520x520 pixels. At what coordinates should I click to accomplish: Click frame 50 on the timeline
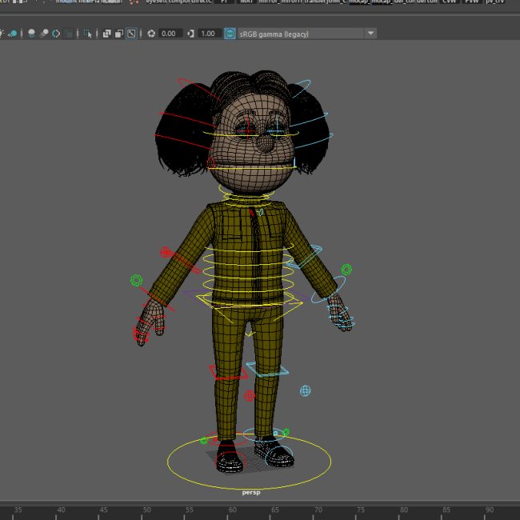point(146,510)
